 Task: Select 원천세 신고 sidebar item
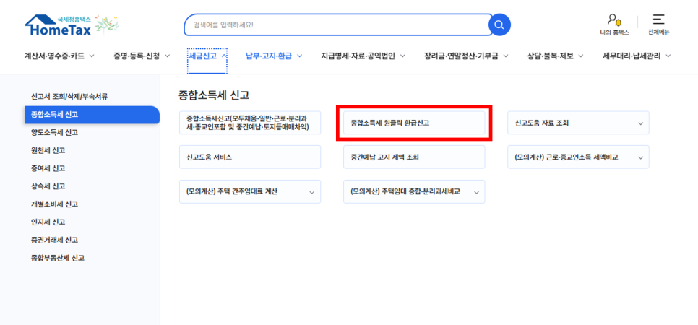click(48, 150)
